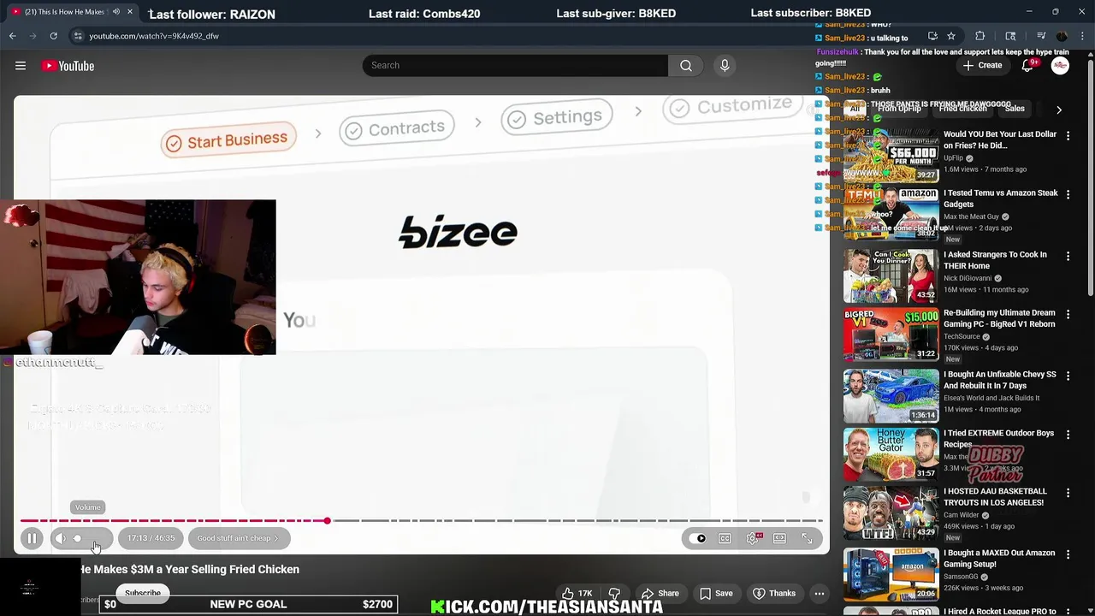Open the YouTube account avatar menu
Image resolution: width=1095 pixels, height=616 pixels.
pos(1060,66)
